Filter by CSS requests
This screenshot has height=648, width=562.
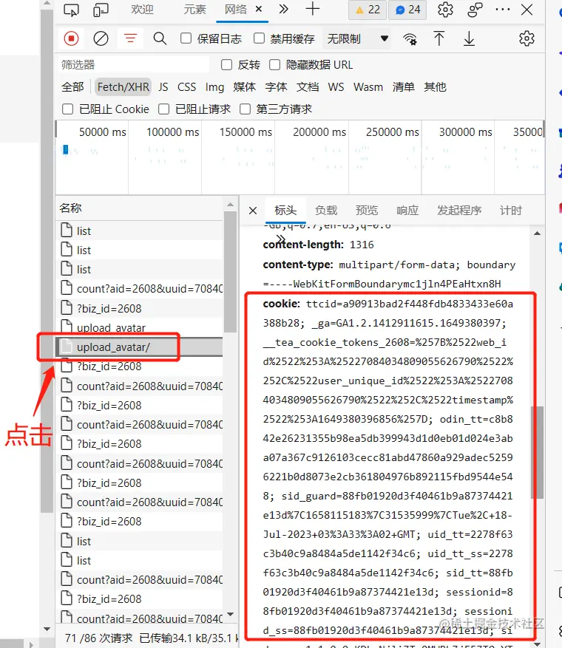[x=186, y=86]
